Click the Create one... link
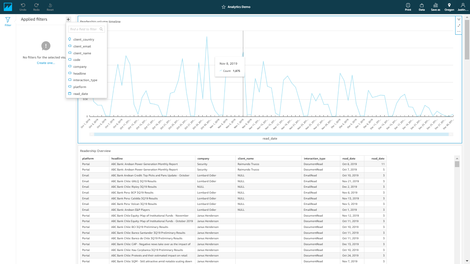 [46, 63]
